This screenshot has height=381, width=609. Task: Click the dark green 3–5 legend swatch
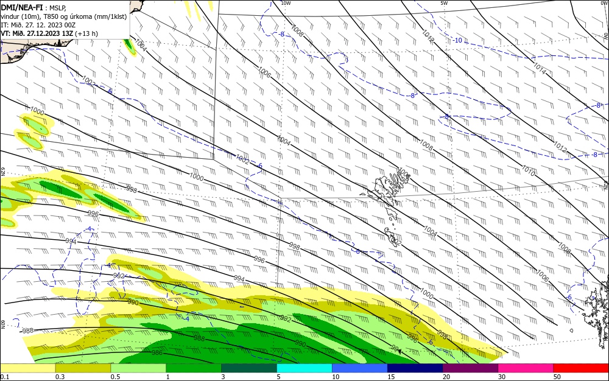(249, 368)
